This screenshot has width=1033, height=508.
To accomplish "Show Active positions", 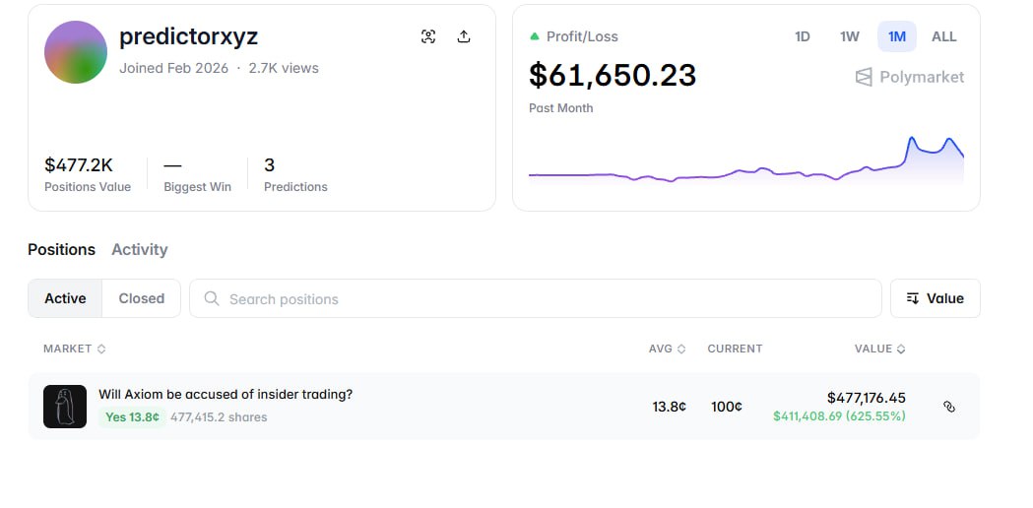I will (65, 298).
